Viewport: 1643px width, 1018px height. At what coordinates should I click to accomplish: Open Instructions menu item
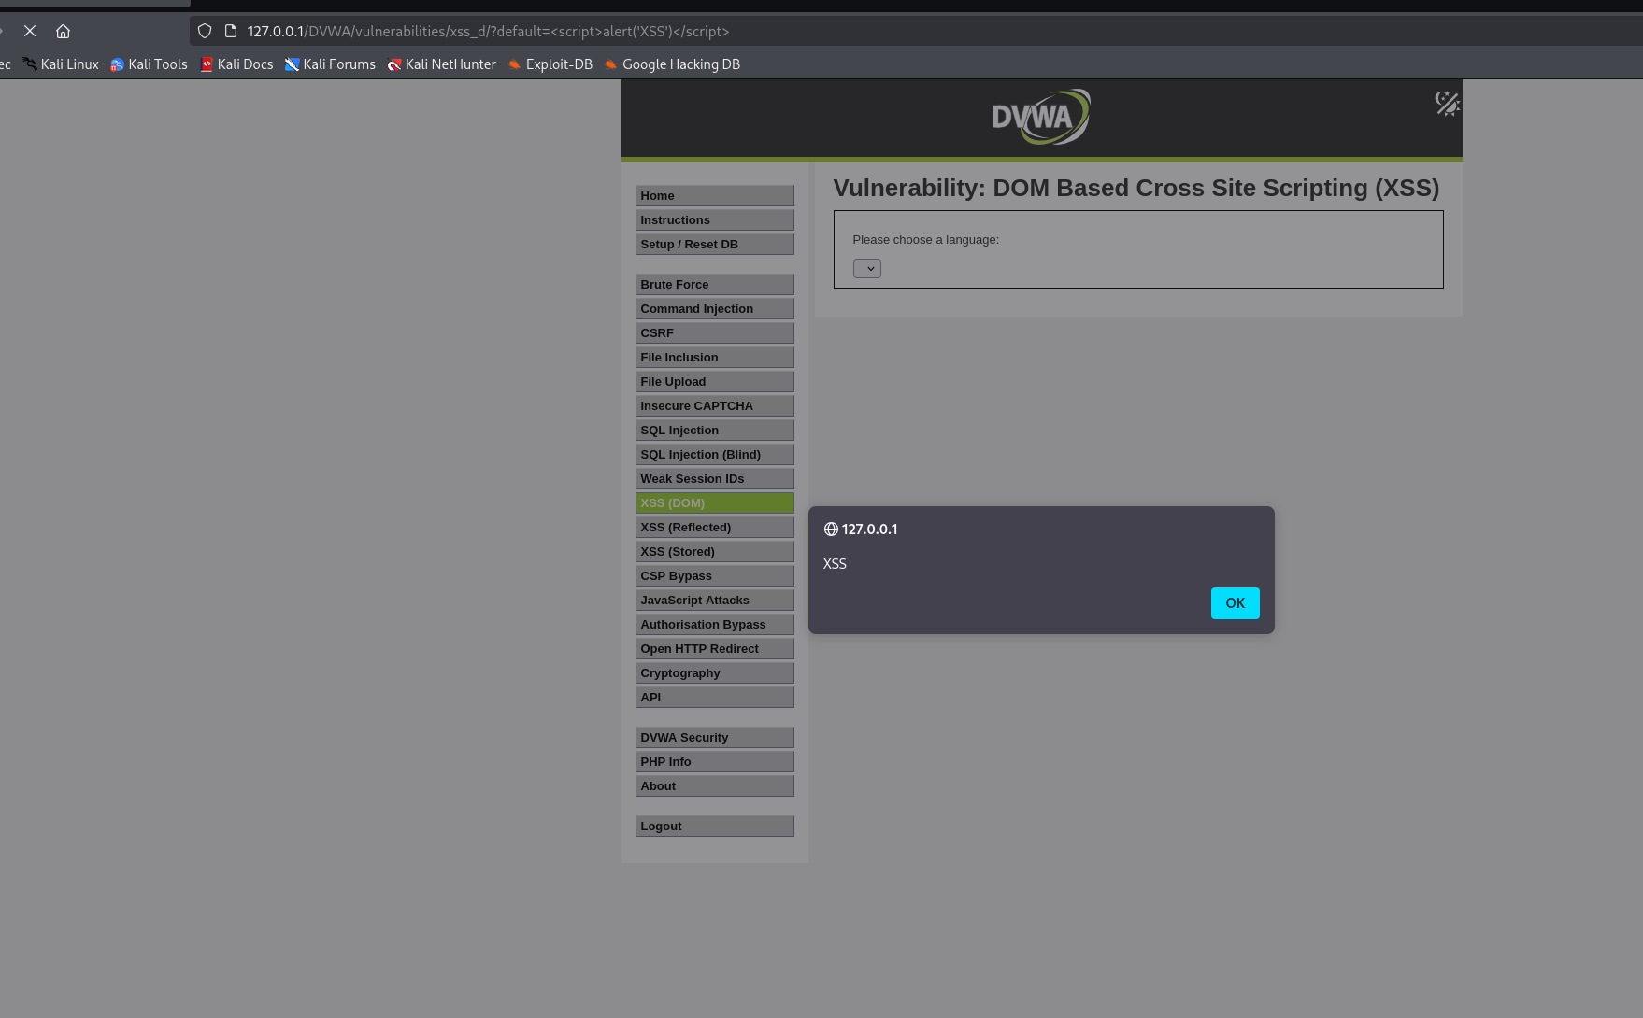tap(715, 219)
